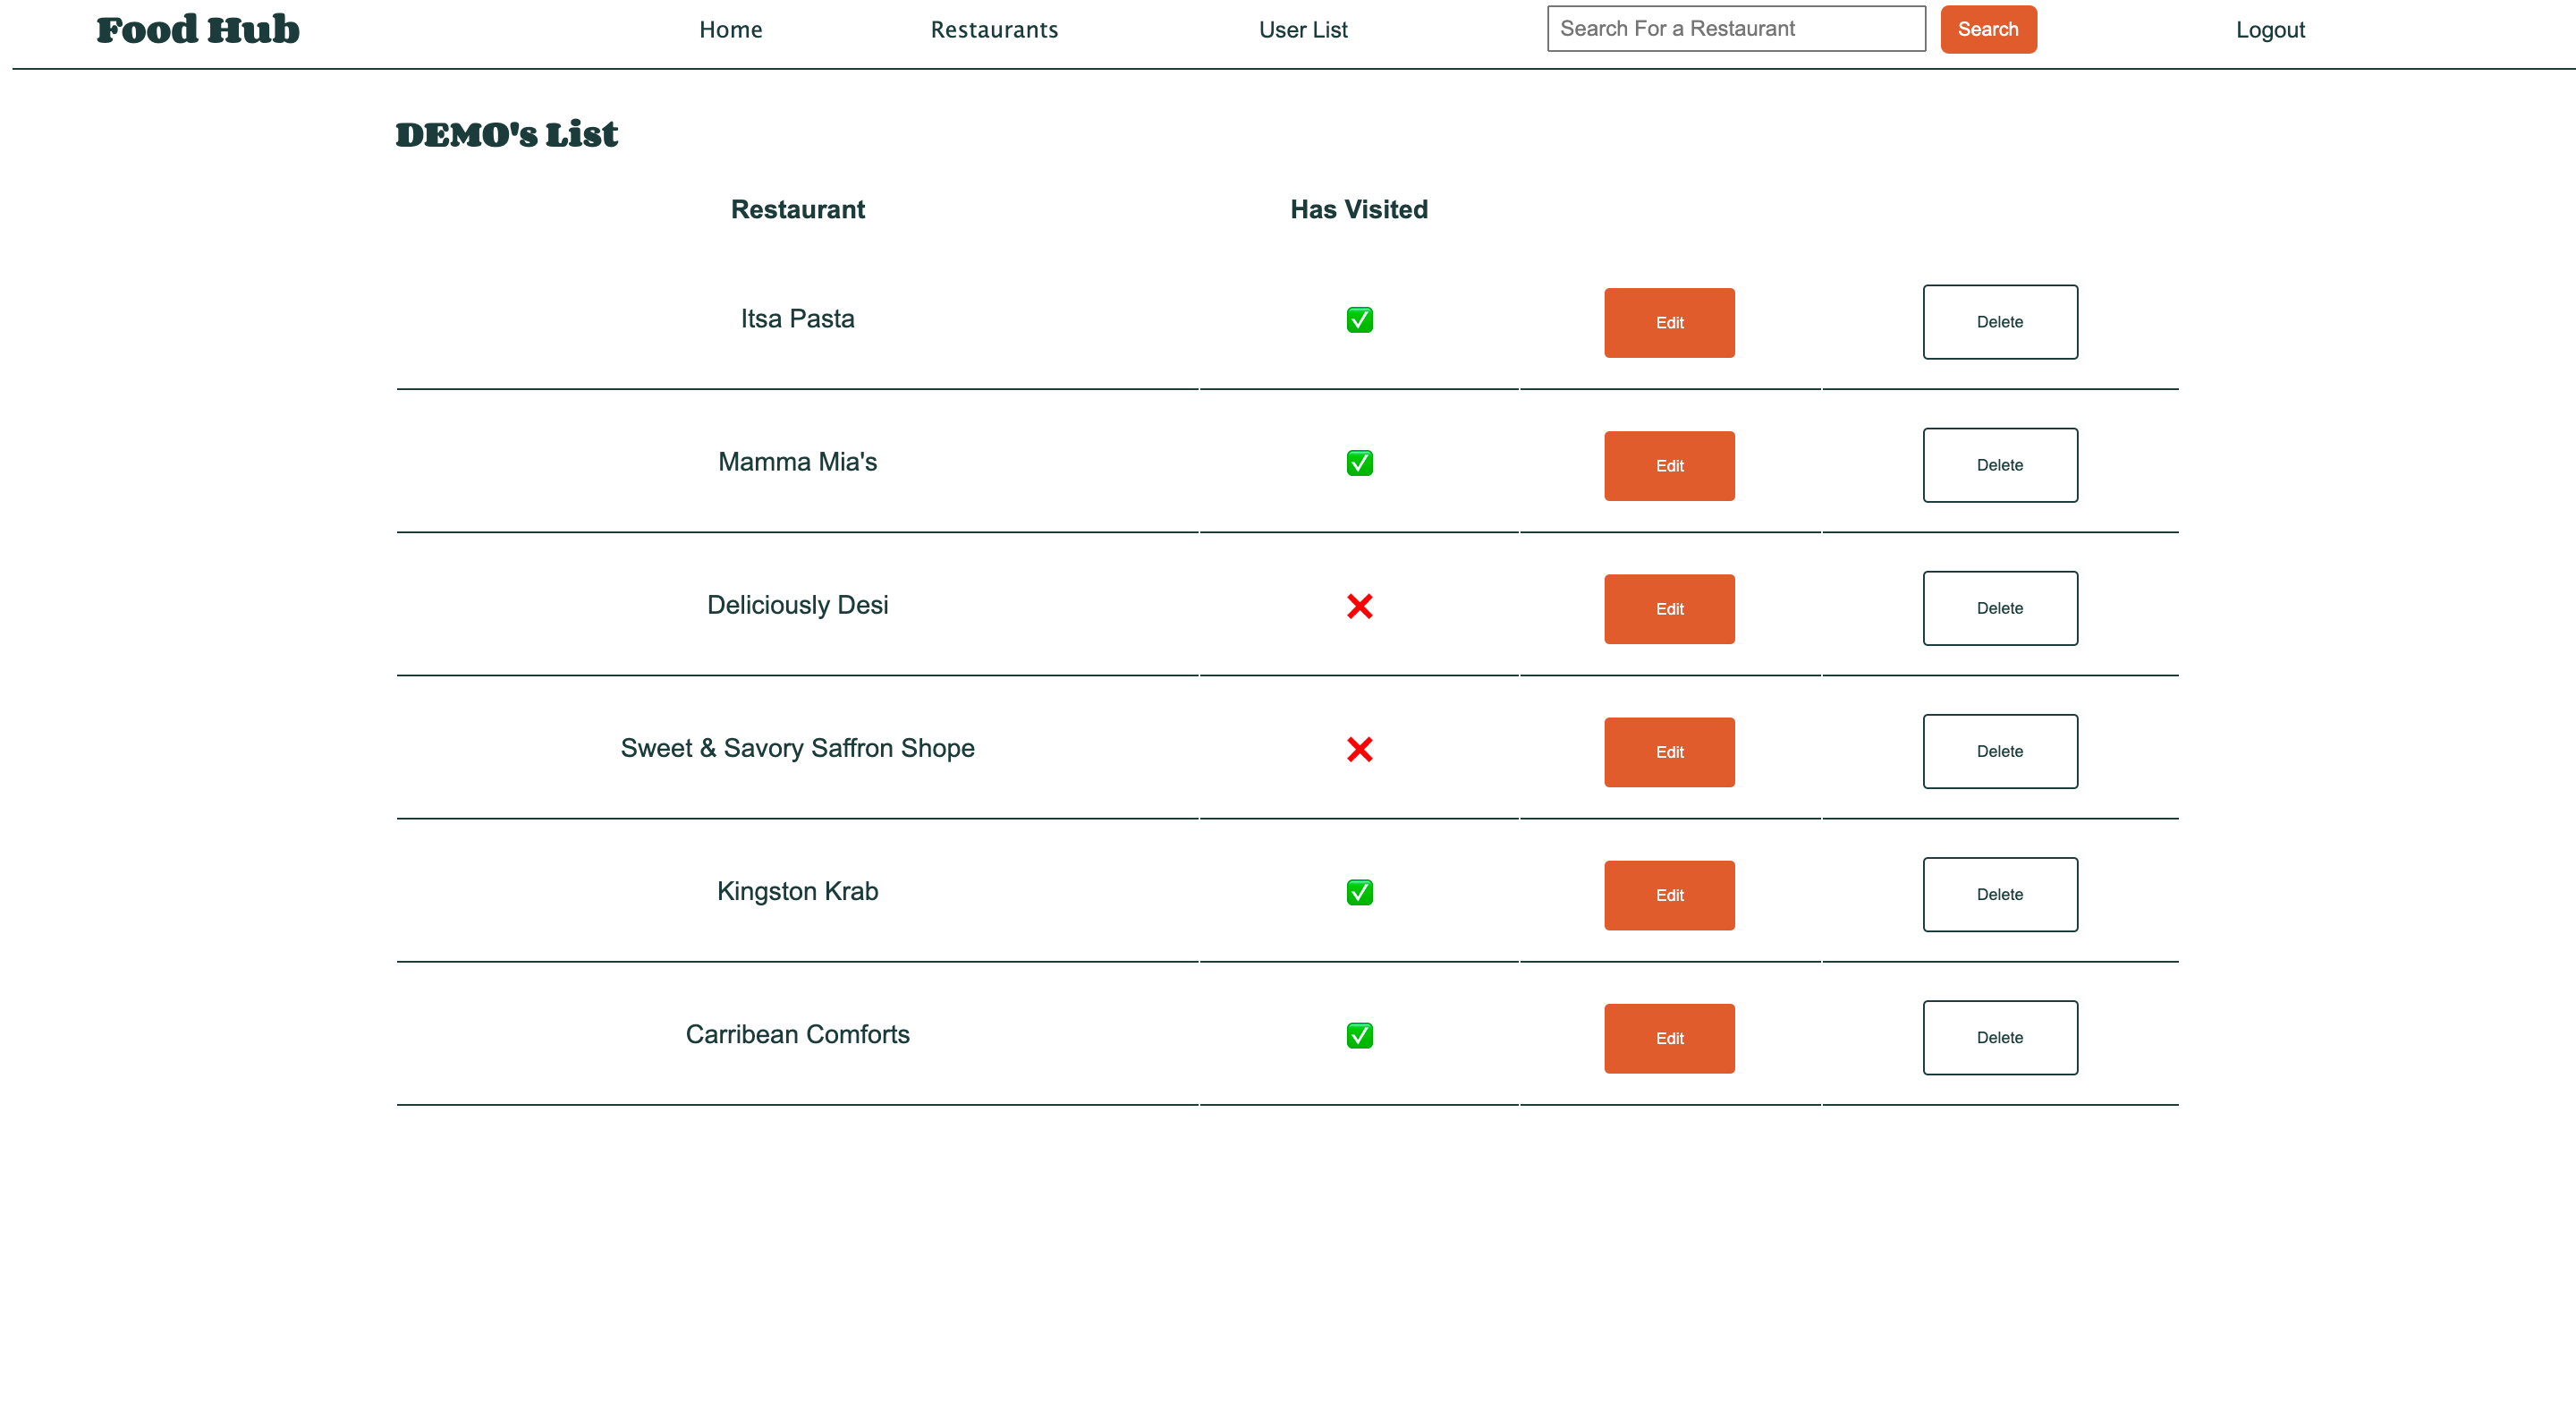Click the orange Search button
The width and height of the screenshot is (2576, 1410).
(x=1988, y=29)
